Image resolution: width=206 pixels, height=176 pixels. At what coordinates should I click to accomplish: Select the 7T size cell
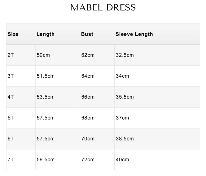[11, 160]
